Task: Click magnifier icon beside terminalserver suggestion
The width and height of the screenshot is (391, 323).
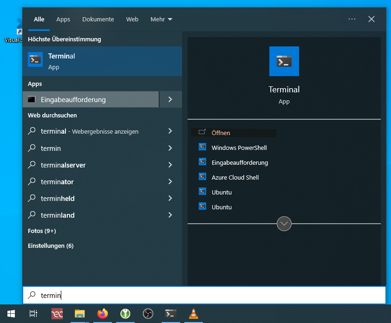Action: pyautogui.click(x=32, y=165)
